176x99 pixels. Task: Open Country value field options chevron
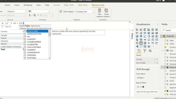point(155,59)
